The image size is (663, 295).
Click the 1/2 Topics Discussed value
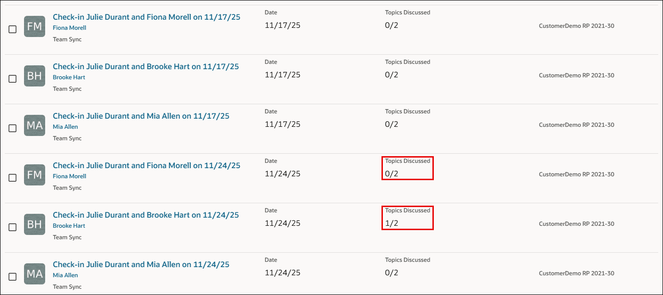(392, 223)
